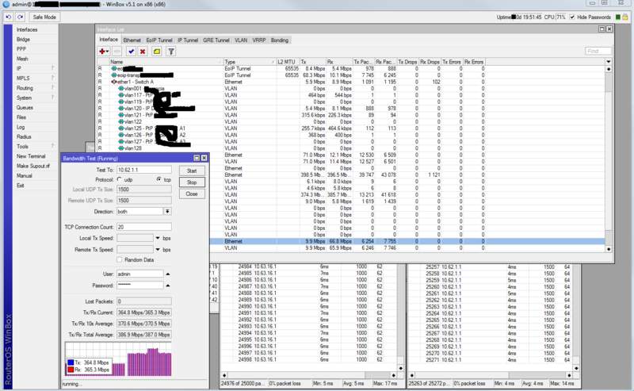Switch to the Ethernet tab

(x=132, y=40)
